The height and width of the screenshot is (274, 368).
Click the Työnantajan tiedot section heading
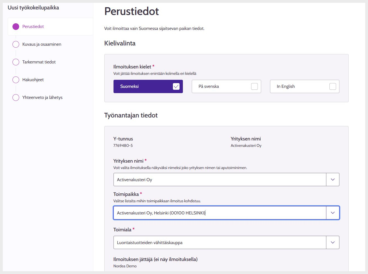(x=131, y=115)
